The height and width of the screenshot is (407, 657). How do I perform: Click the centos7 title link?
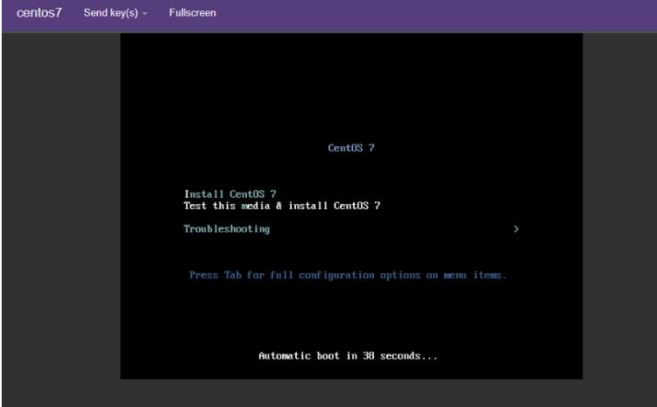[x=39, y=13]
